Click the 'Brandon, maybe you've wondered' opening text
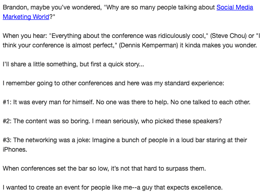This screenshot has height=195, width=266. pos(52,7)
